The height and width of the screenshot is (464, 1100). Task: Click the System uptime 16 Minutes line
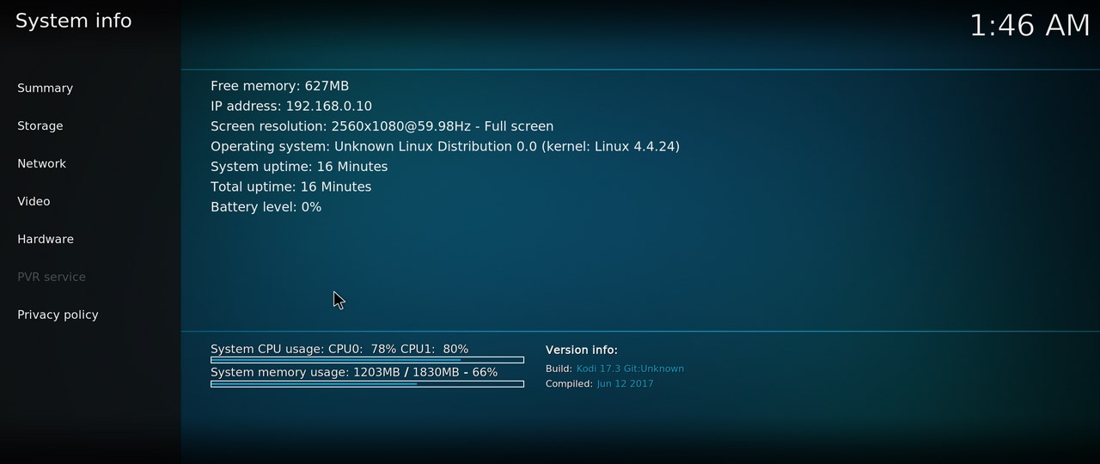click(x=299, y=167)
